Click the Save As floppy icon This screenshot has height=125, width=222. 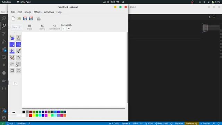tap(31, 18)
